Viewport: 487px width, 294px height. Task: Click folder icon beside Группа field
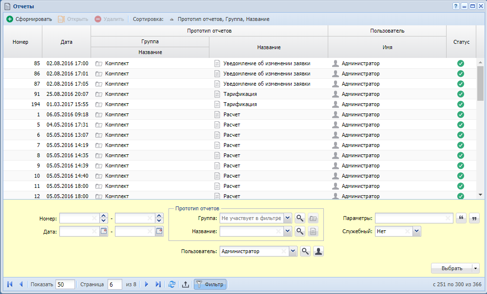pyautogui.click(x=313, y=218)
